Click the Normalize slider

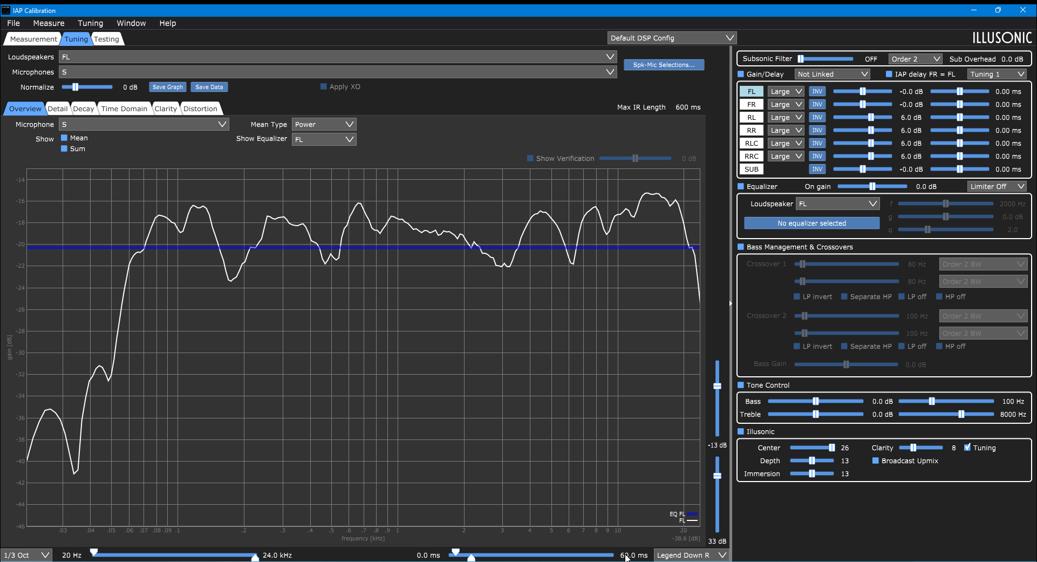(87, 87)
